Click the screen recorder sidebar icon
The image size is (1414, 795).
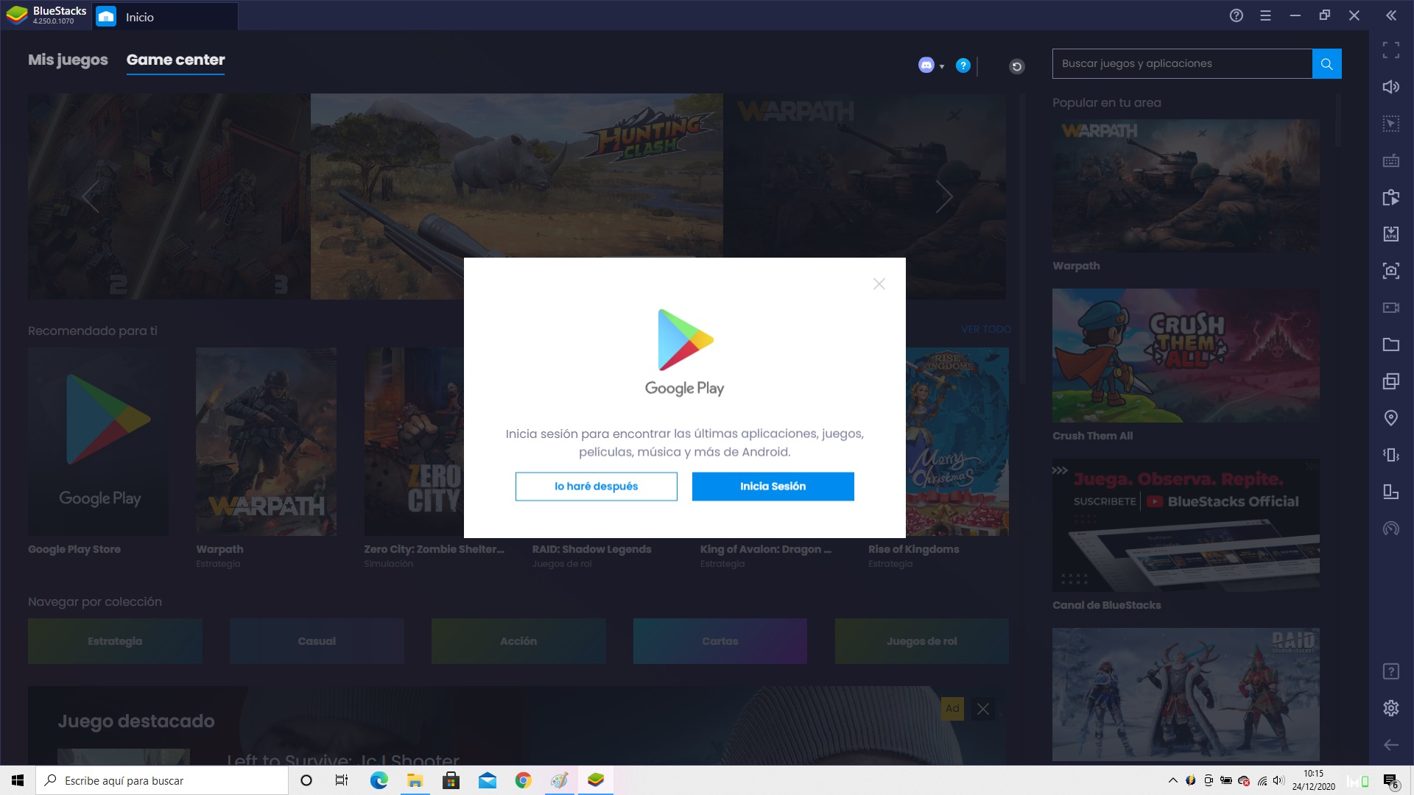pos(1390,308)
